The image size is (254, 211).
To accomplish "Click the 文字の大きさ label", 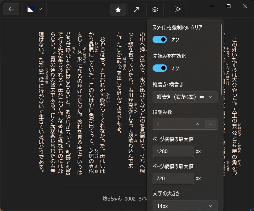I will pos(166,193).
